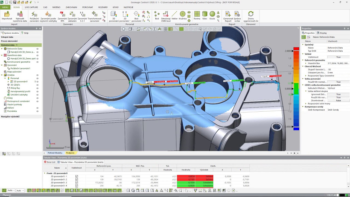Toggle visibility eye for Naměřená data

(37, 55)
